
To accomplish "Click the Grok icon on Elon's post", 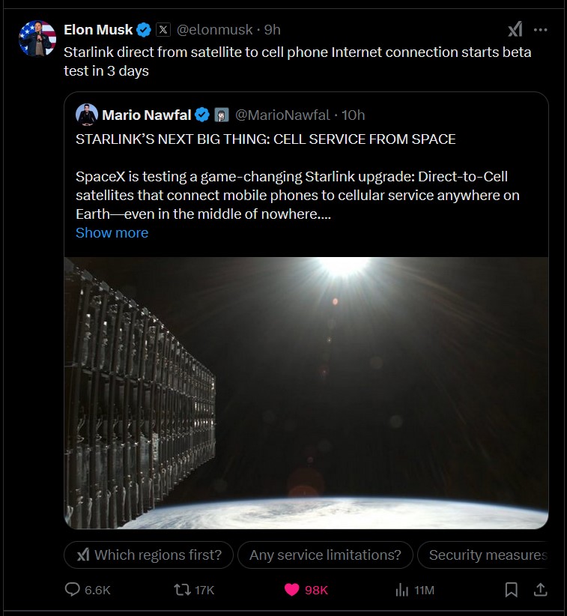I will 515,30.
